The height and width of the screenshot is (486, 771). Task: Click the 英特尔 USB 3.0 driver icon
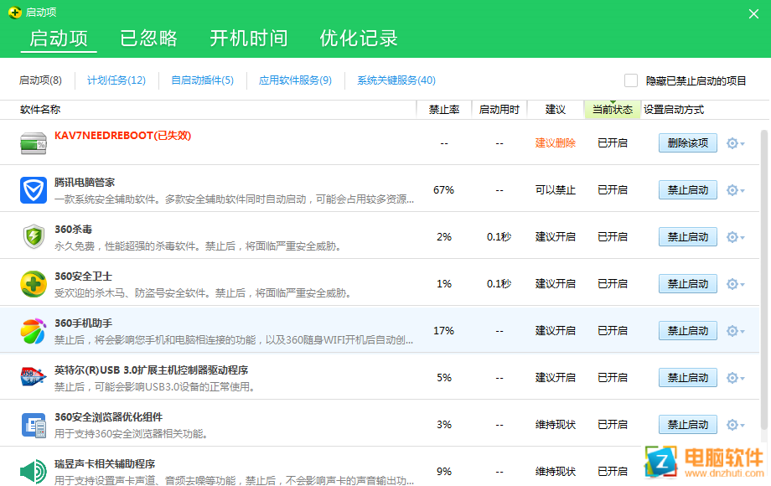coord(34,377)
